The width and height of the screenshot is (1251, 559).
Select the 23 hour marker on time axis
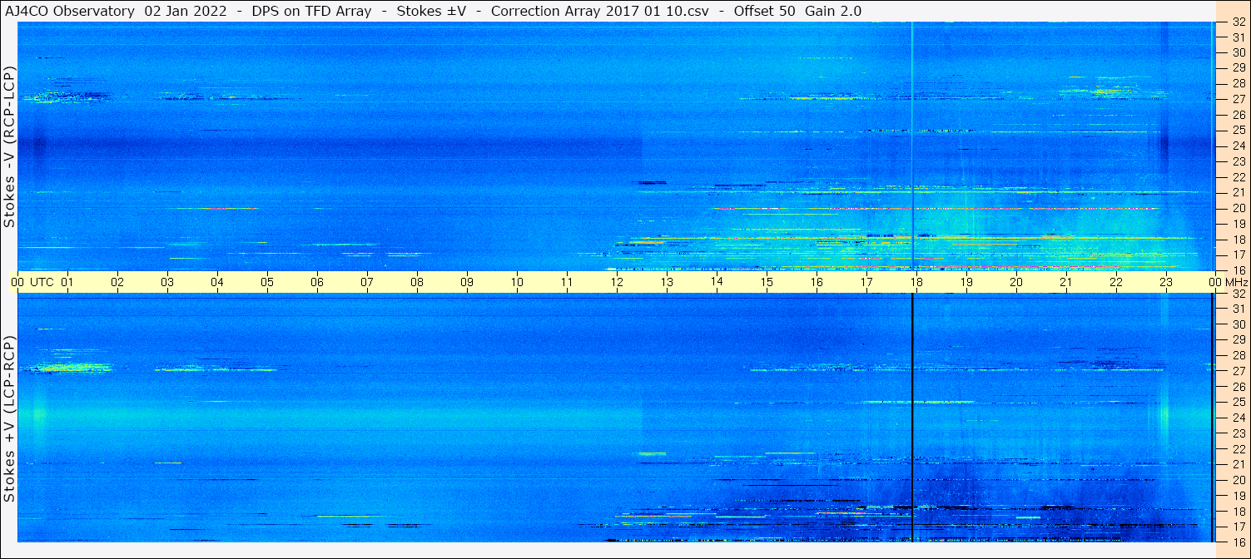click(1166, 282)
